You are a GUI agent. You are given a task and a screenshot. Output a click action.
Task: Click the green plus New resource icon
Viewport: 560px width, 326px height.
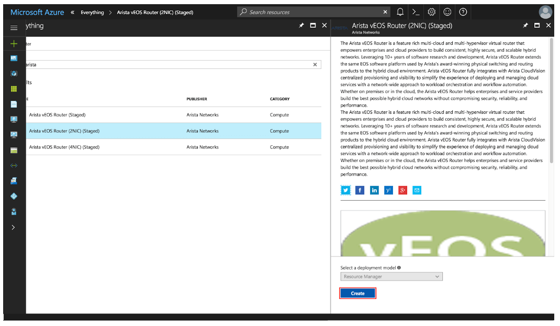14,43
